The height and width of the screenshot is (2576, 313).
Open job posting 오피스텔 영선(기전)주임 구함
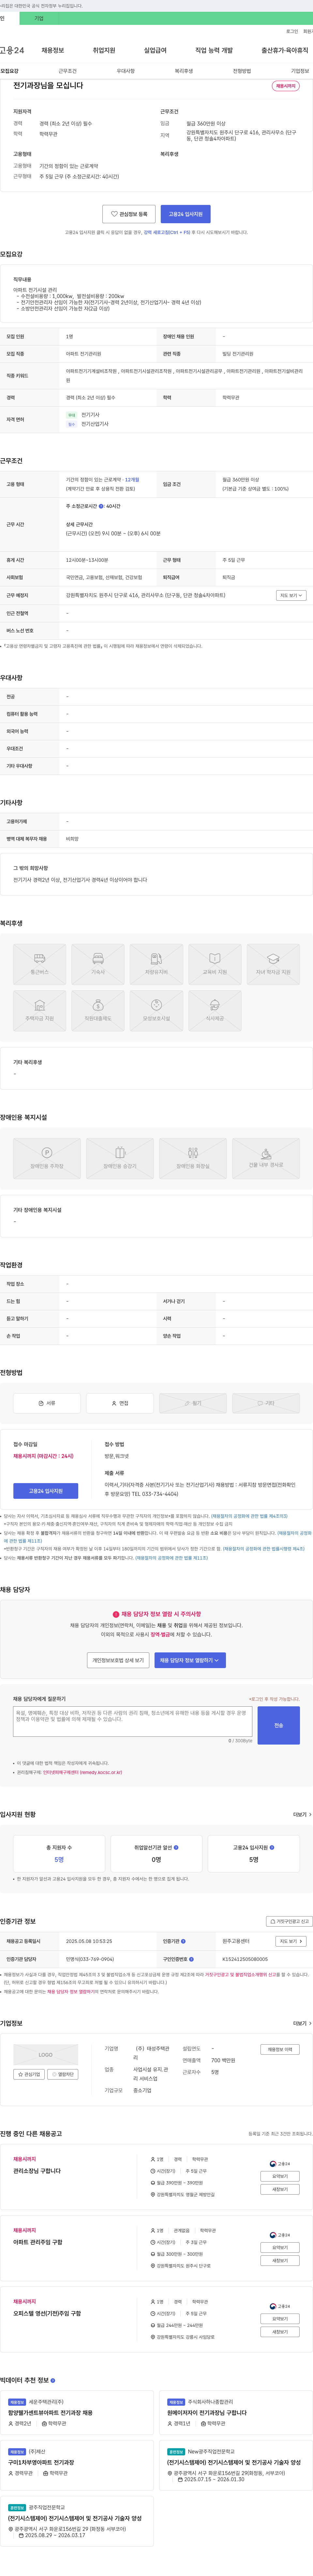(47, 2313)
